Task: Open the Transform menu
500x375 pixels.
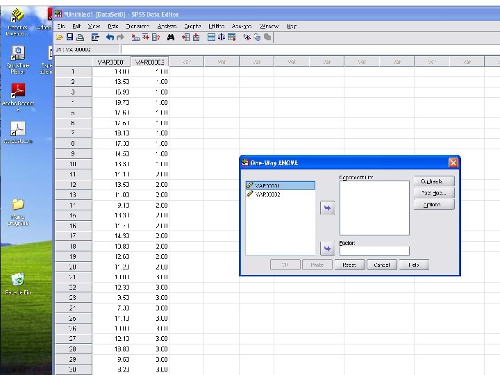Action: pyautogui.click(x=137, y=26)
